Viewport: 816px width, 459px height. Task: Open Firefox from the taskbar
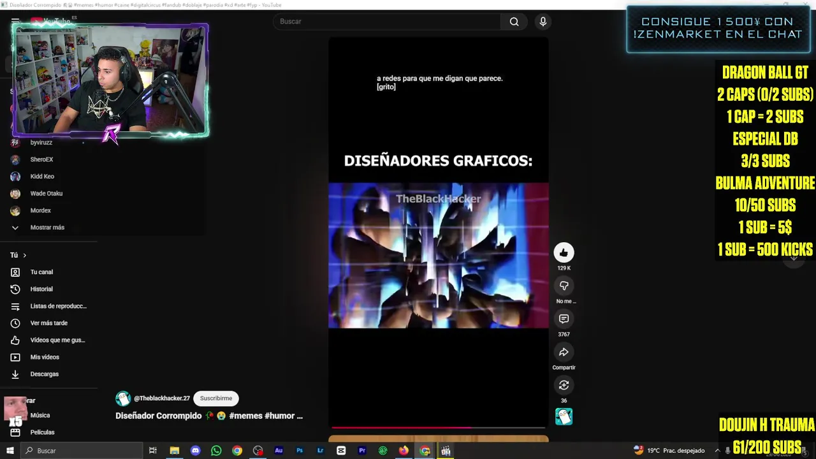point(404,451)
